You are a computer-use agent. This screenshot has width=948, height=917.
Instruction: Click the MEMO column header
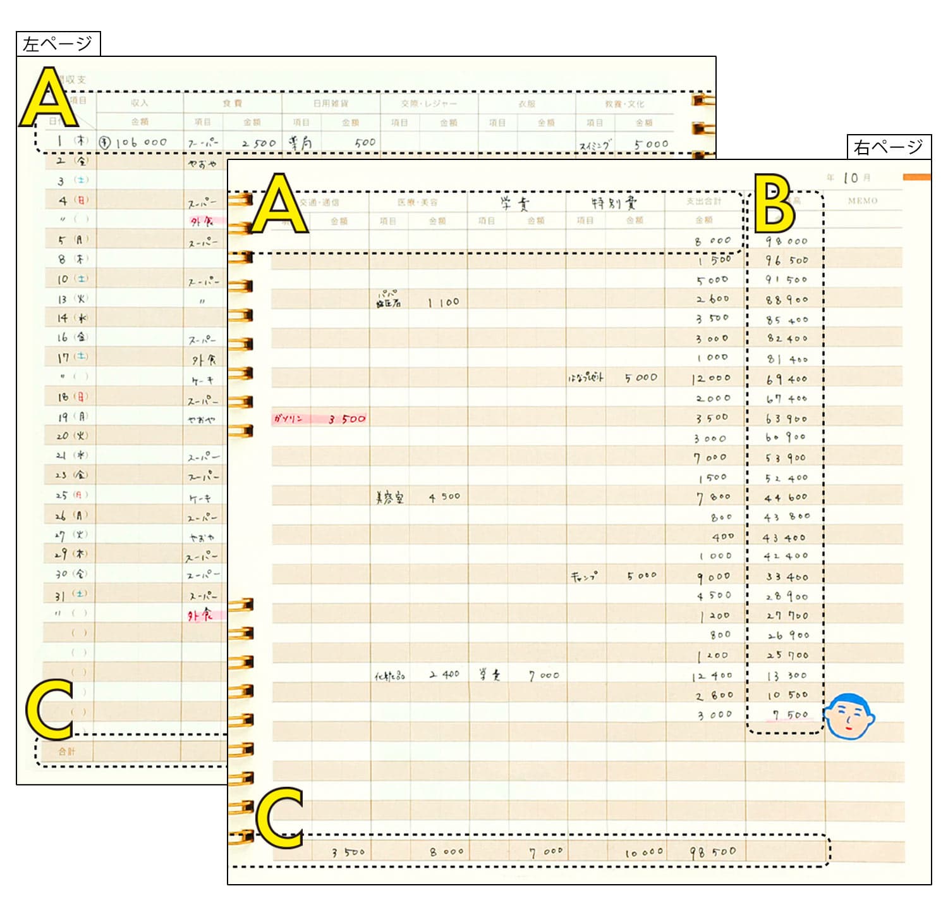[x=863, y=200]
